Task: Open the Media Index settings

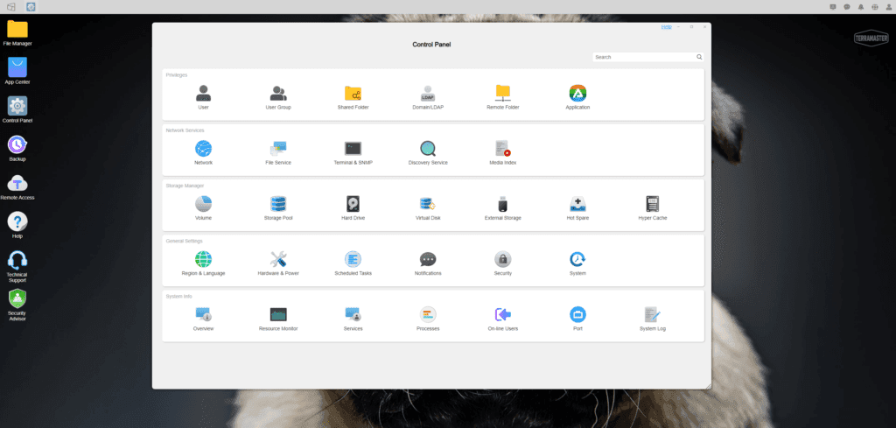Action: [x=502, y=149]
